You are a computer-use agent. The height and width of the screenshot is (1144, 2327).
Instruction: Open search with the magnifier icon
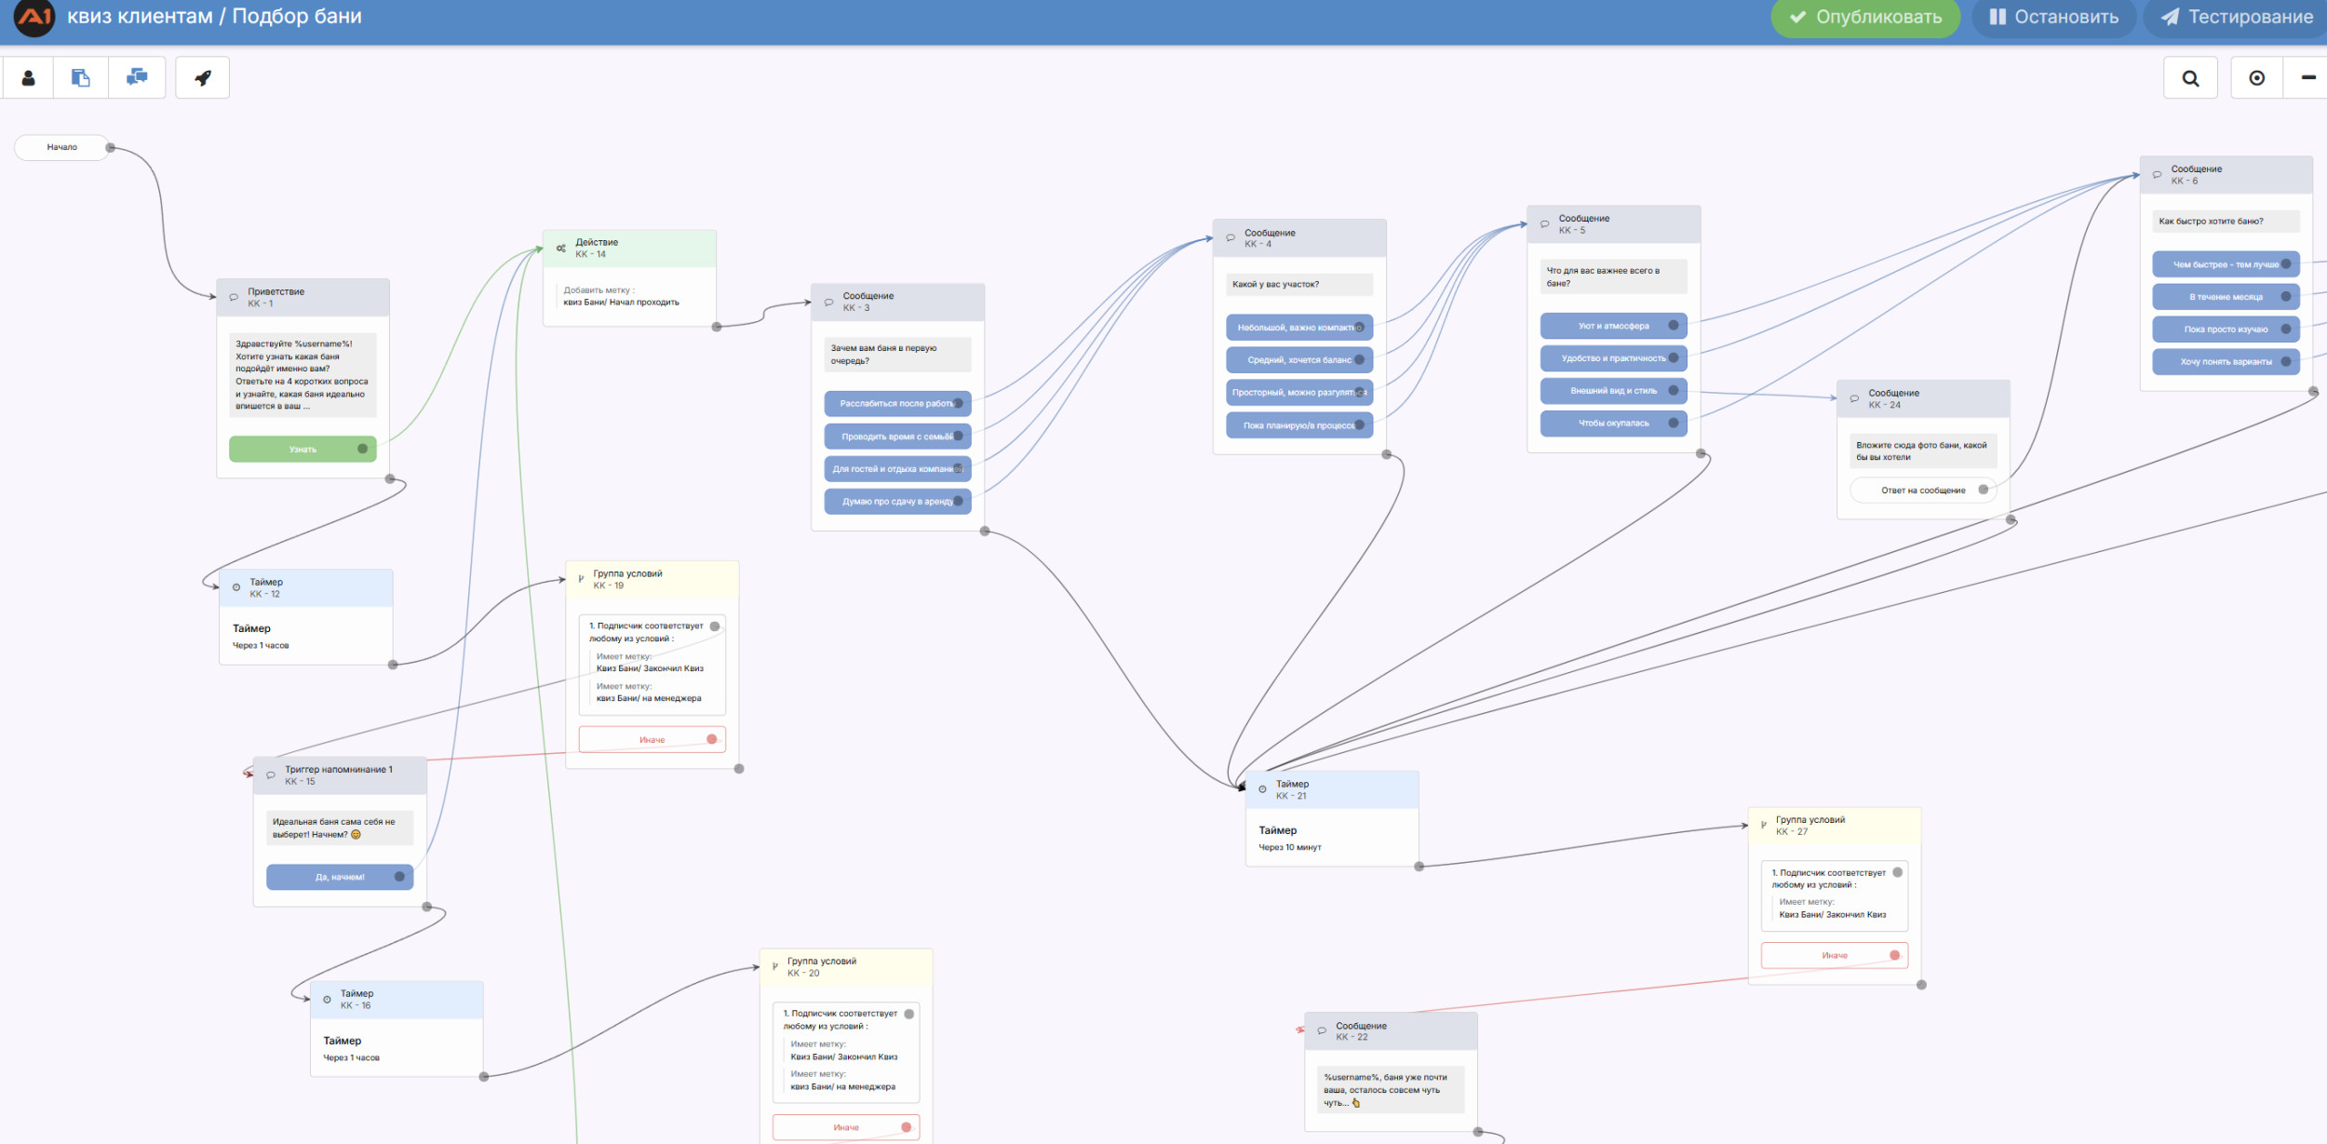pos(2190,78)
